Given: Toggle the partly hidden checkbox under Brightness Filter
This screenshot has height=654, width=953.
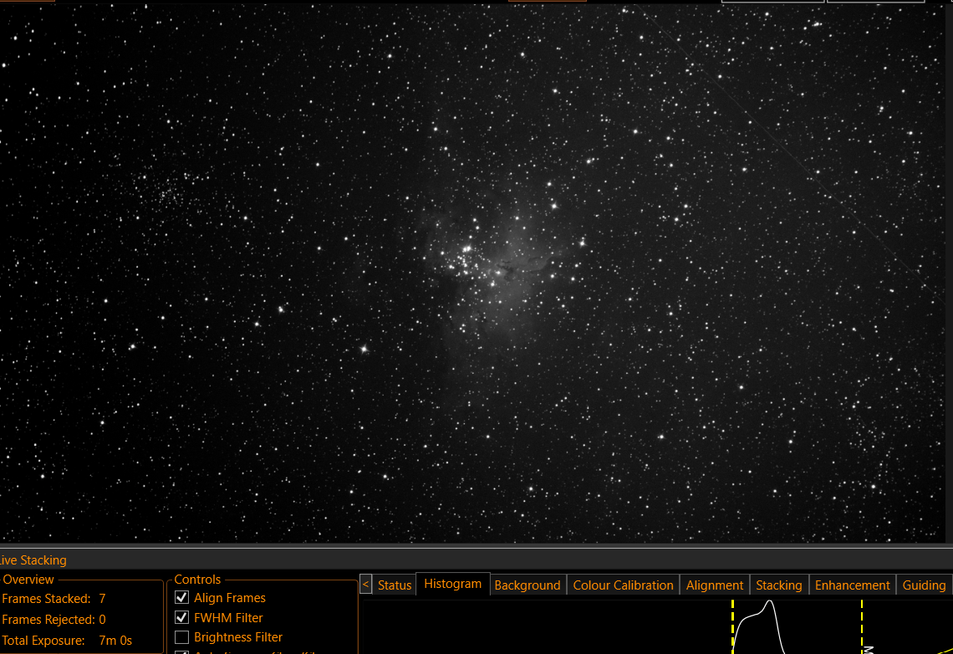Looking at the screenshot, I should [x=181, y=651].
